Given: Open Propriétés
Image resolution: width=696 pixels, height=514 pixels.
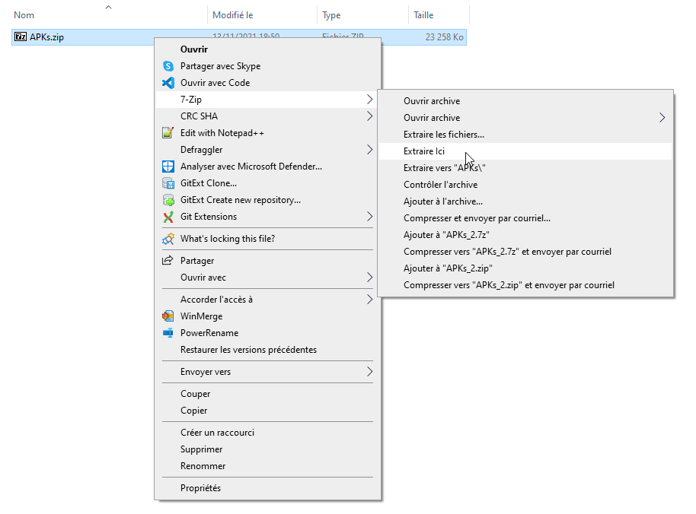Looking at the screenshot, I should point(267,488).
